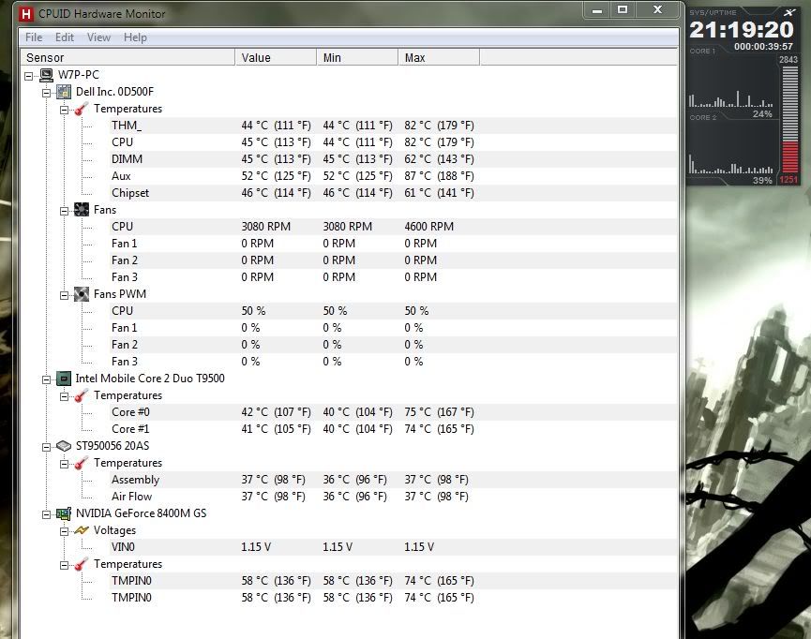Collapse Temperatures under ST950056 20AS
The image size is (811, 639).
pos(64,464)
